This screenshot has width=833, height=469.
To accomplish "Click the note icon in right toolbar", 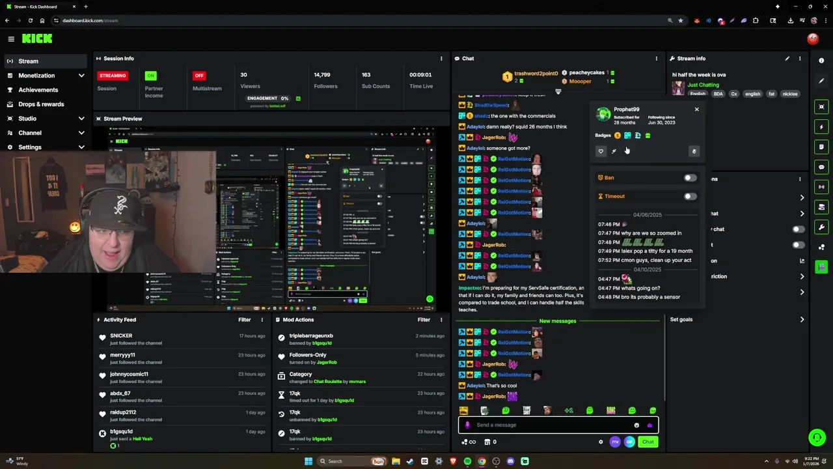I will (822, 147).
